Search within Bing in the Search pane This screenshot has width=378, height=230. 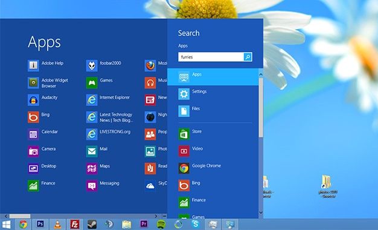point(213,186)
